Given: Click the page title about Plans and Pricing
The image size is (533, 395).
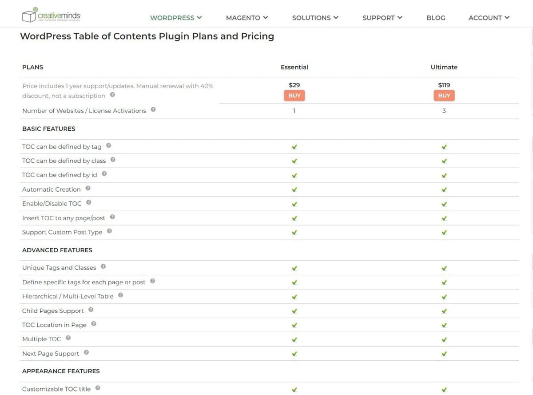Looking at the screenshot, I should [147, 36].
